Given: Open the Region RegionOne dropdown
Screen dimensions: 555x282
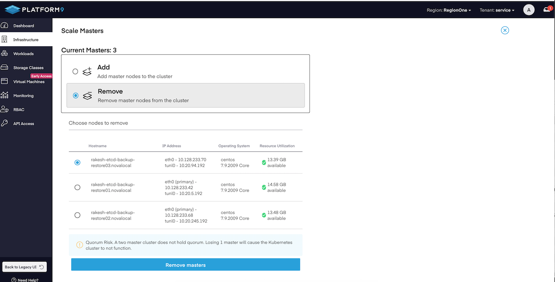Looking at the screenshot, I should click(449, 10).
